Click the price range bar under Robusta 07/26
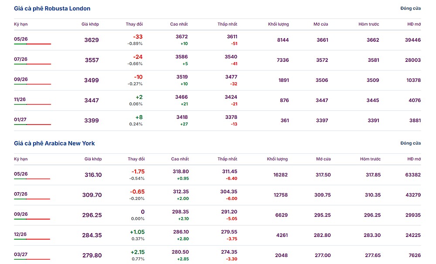The width and height of the screenshot is (436, 264). (x=32, y=64)
